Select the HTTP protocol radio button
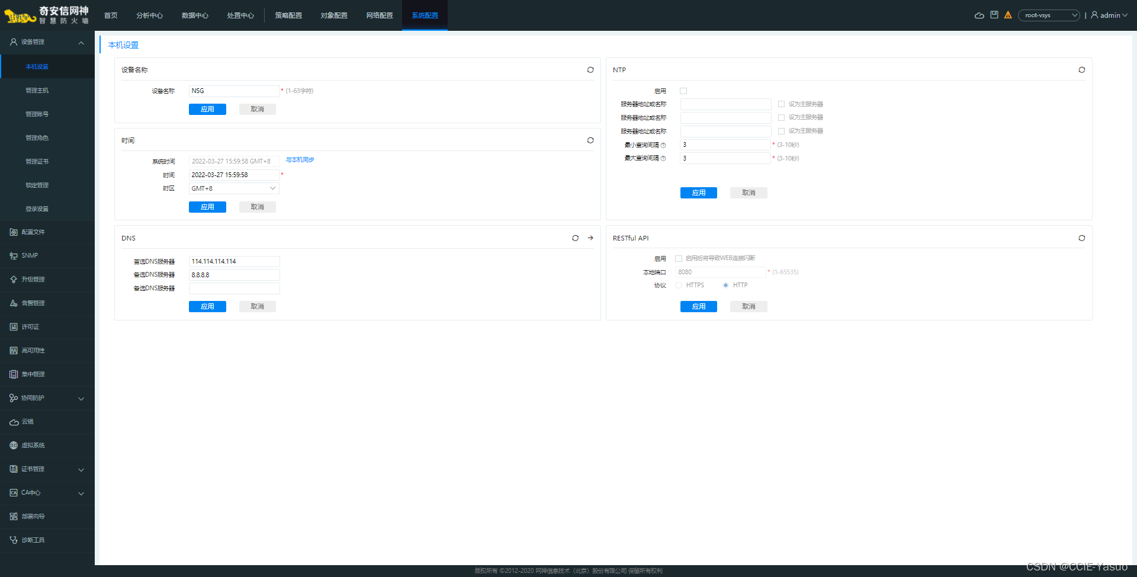Screen dimensions: 1137x577 tap(725, 286)
